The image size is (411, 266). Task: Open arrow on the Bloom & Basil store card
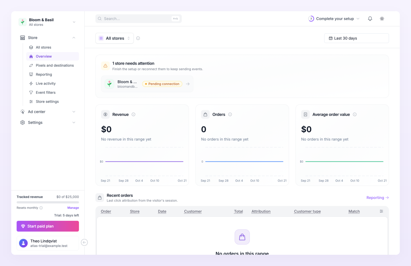[x=188, y=84]
